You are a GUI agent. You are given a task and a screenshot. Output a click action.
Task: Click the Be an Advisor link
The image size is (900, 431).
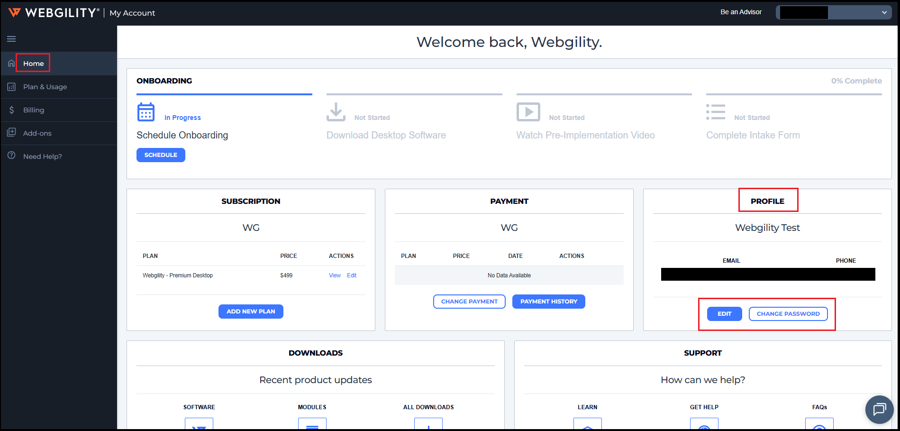tap(741, 12)
